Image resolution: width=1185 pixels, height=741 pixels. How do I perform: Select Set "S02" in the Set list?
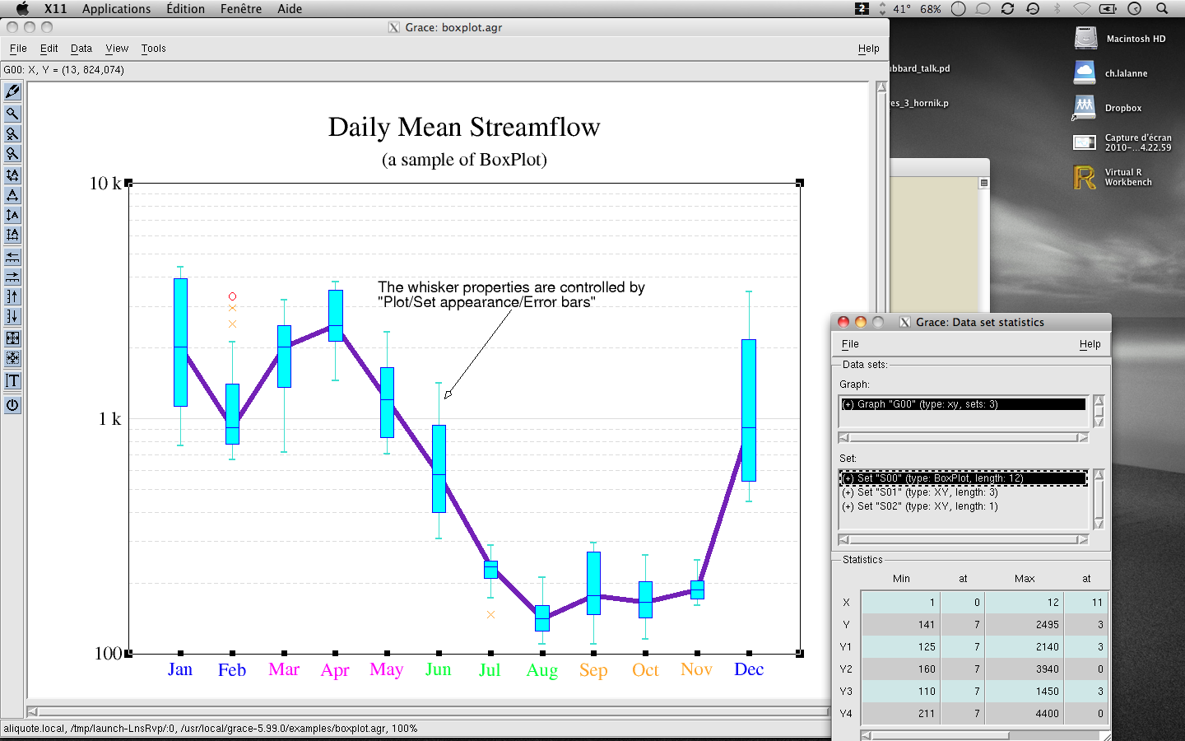919,506
